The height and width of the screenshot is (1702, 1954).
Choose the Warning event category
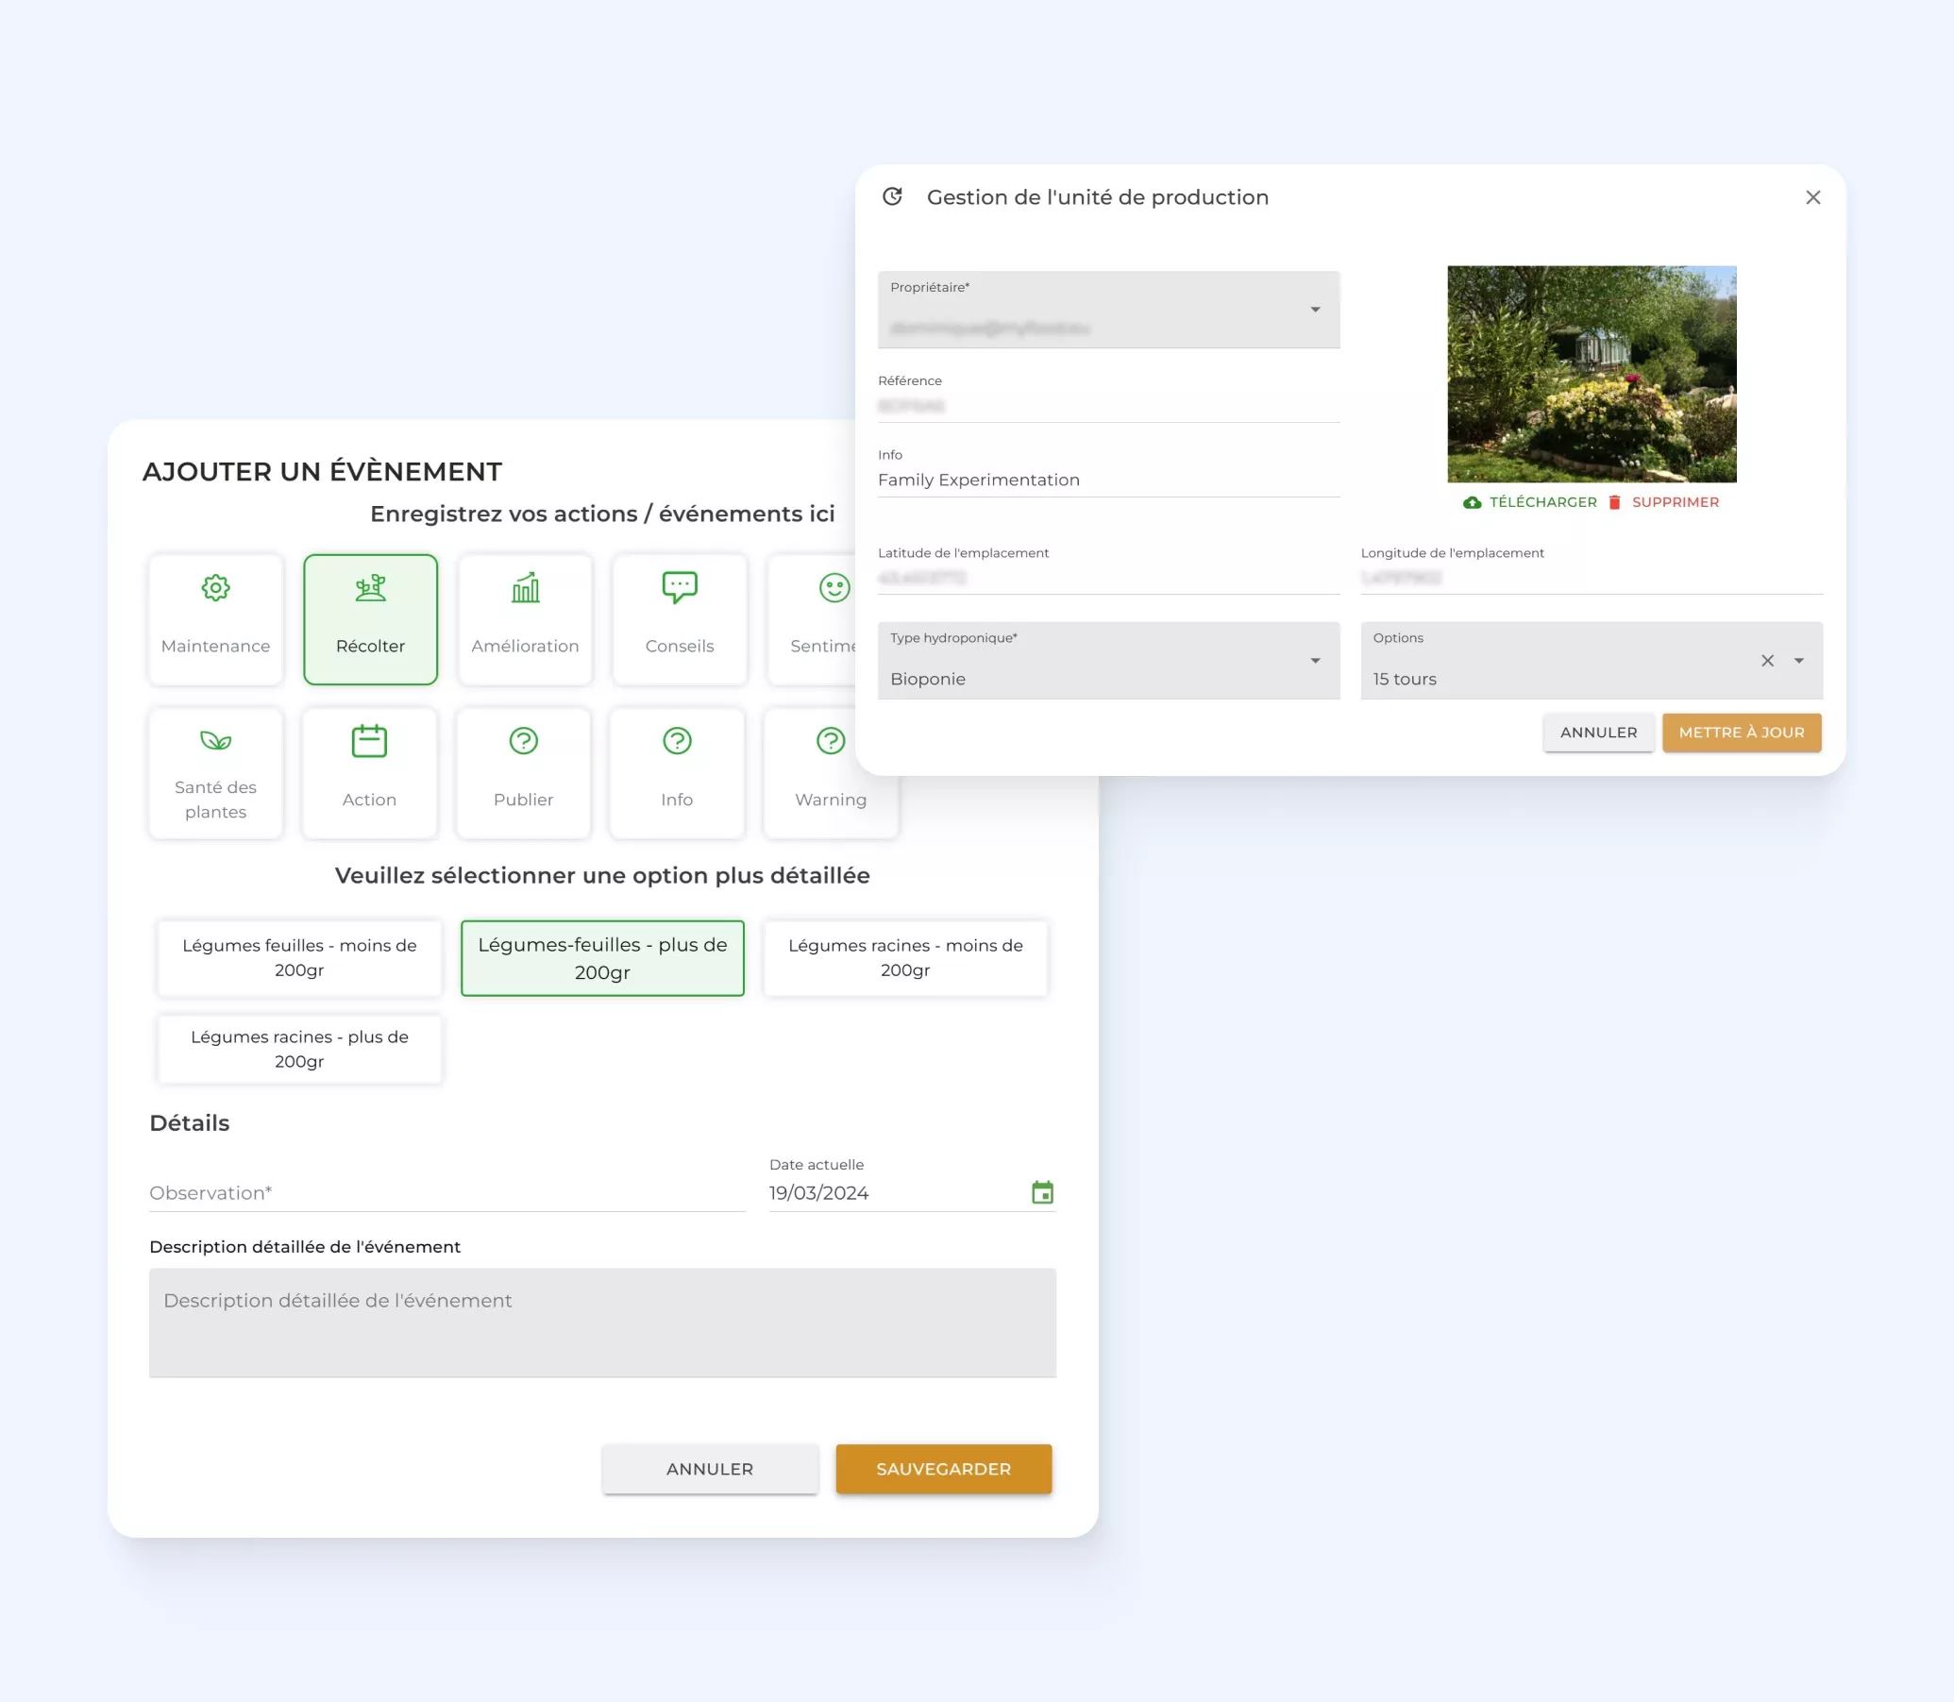[x=831, y=772]
